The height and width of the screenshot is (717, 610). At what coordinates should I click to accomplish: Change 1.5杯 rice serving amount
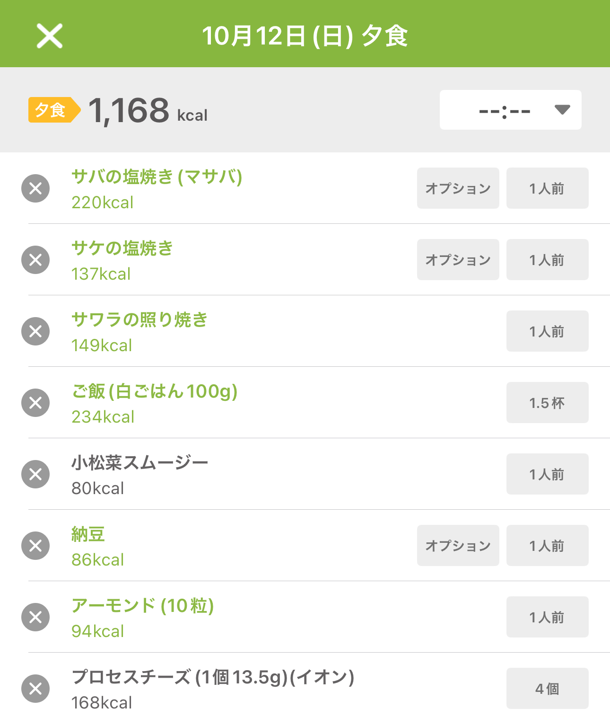[x=547, y=403]
